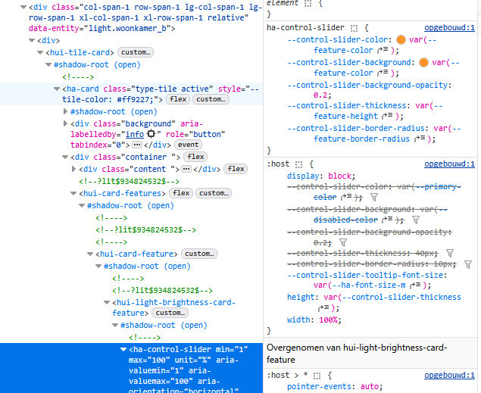Follow the info link in aria-labelledby
The height and width of the screenshot is (393, 481).
135,134
